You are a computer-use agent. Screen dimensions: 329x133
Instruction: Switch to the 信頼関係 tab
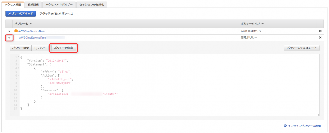pos(33,5)
